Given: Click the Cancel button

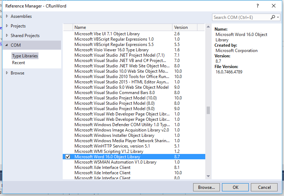Looking at the screenshot, I should coord(264,187).
